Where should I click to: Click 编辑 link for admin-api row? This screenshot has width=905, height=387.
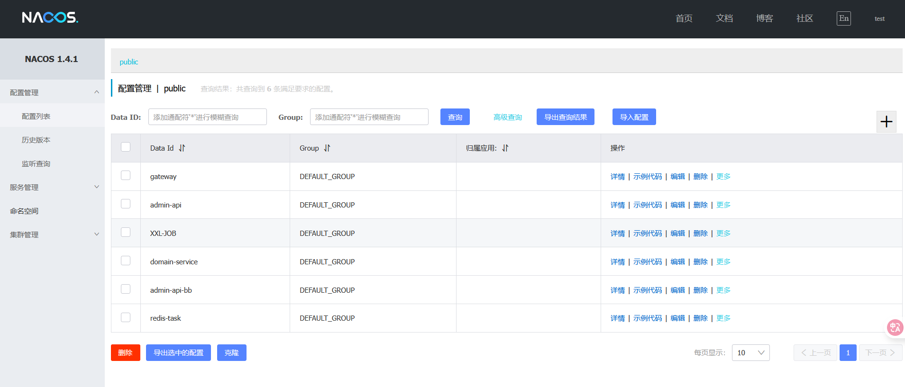click(x=677, y=205)
